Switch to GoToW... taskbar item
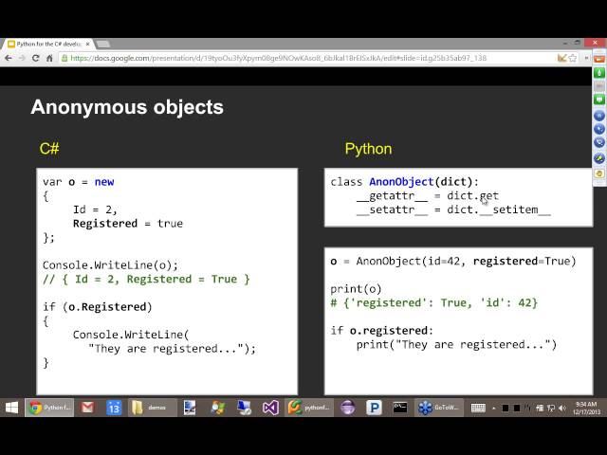Viewport: 607px width, 455px height. (x=439, y=408)
